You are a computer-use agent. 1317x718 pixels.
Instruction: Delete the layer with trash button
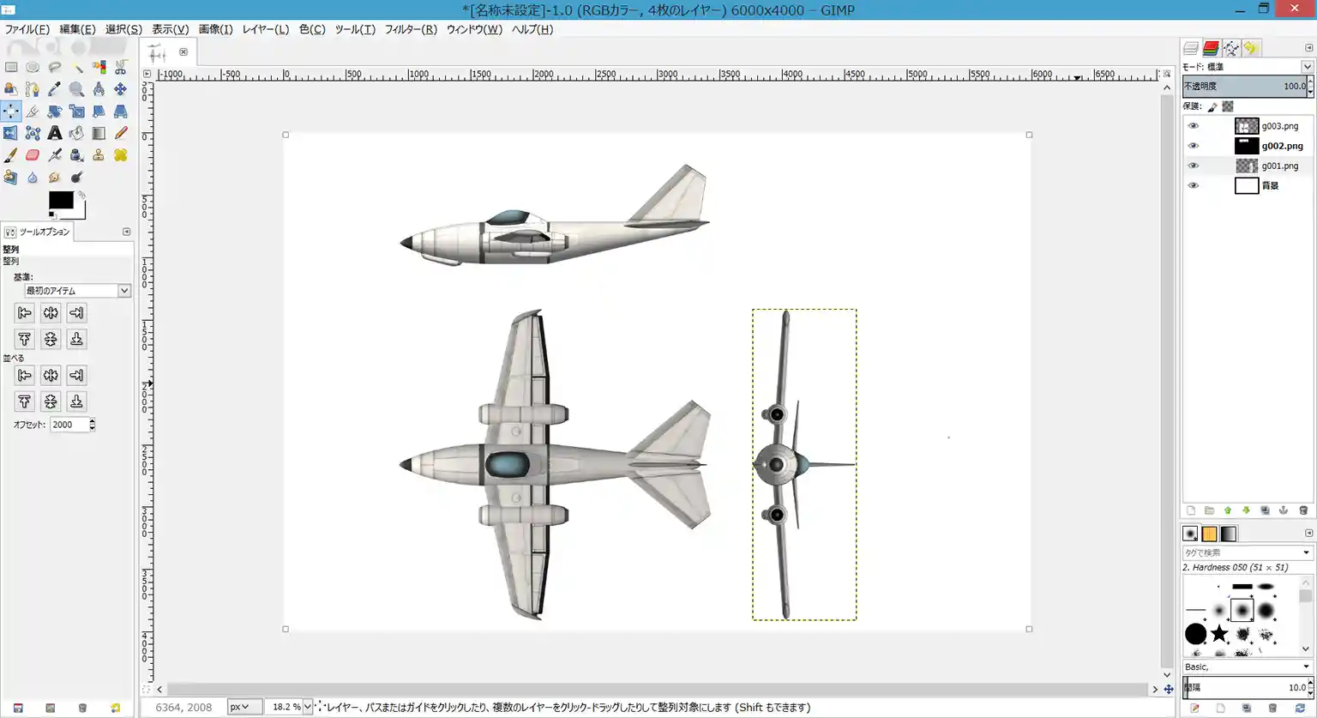click(1303, 510)
